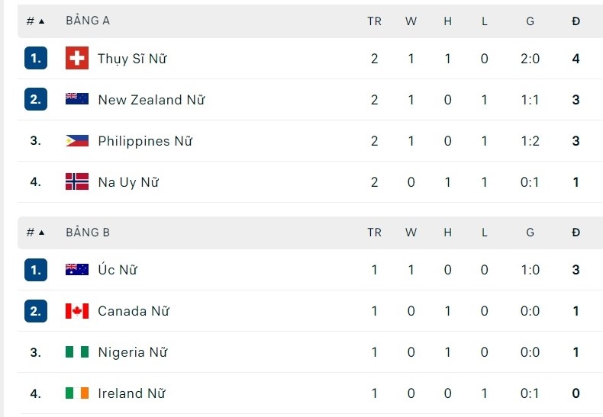Open Úc Nữ team page
603x417 pixels.
click(x=118, y=269)
